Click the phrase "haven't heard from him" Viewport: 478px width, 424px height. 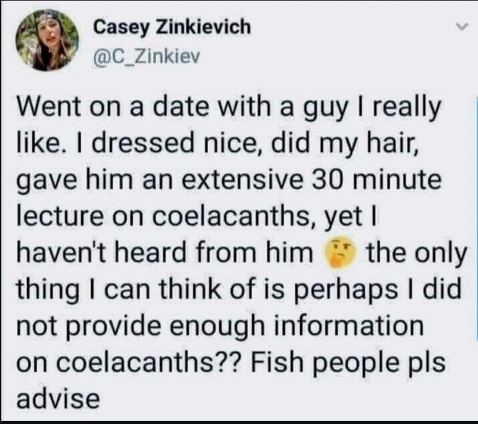pyautogui.click(x=165, y=254)
